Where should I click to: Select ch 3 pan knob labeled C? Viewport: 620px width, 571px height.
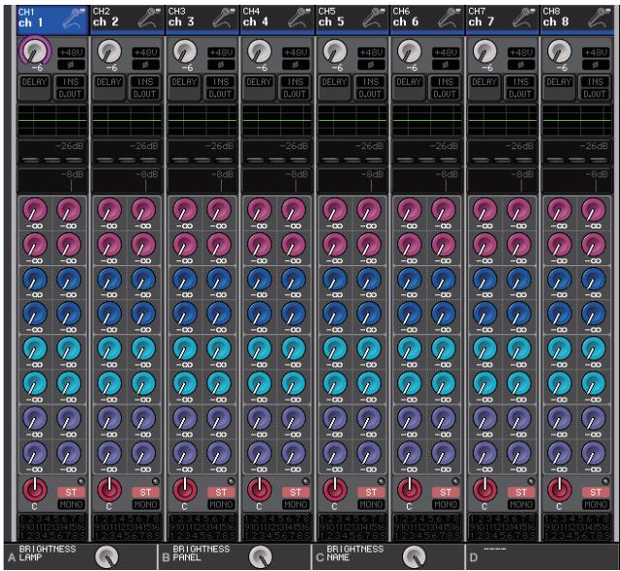pos(185,489)
